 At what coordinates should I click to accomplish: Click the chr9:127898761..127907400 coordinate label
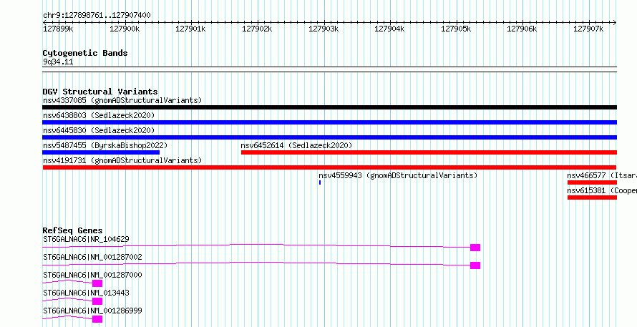(97, 16)
